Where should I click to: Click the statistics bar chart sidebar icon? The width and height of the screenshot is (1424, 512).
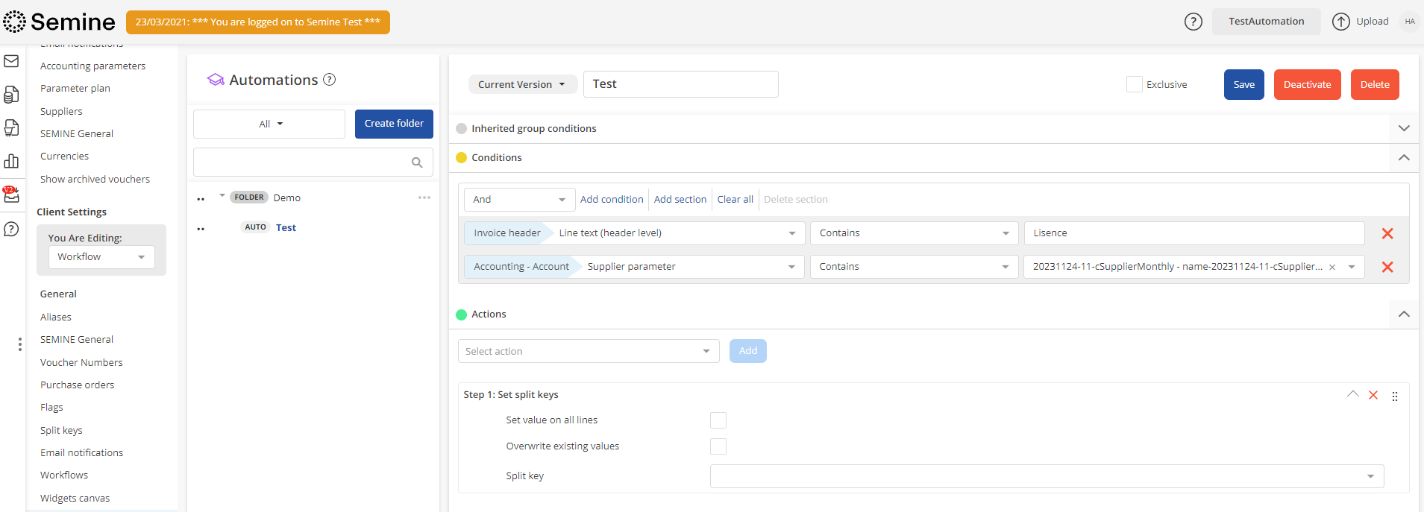[x=11, y=161]
